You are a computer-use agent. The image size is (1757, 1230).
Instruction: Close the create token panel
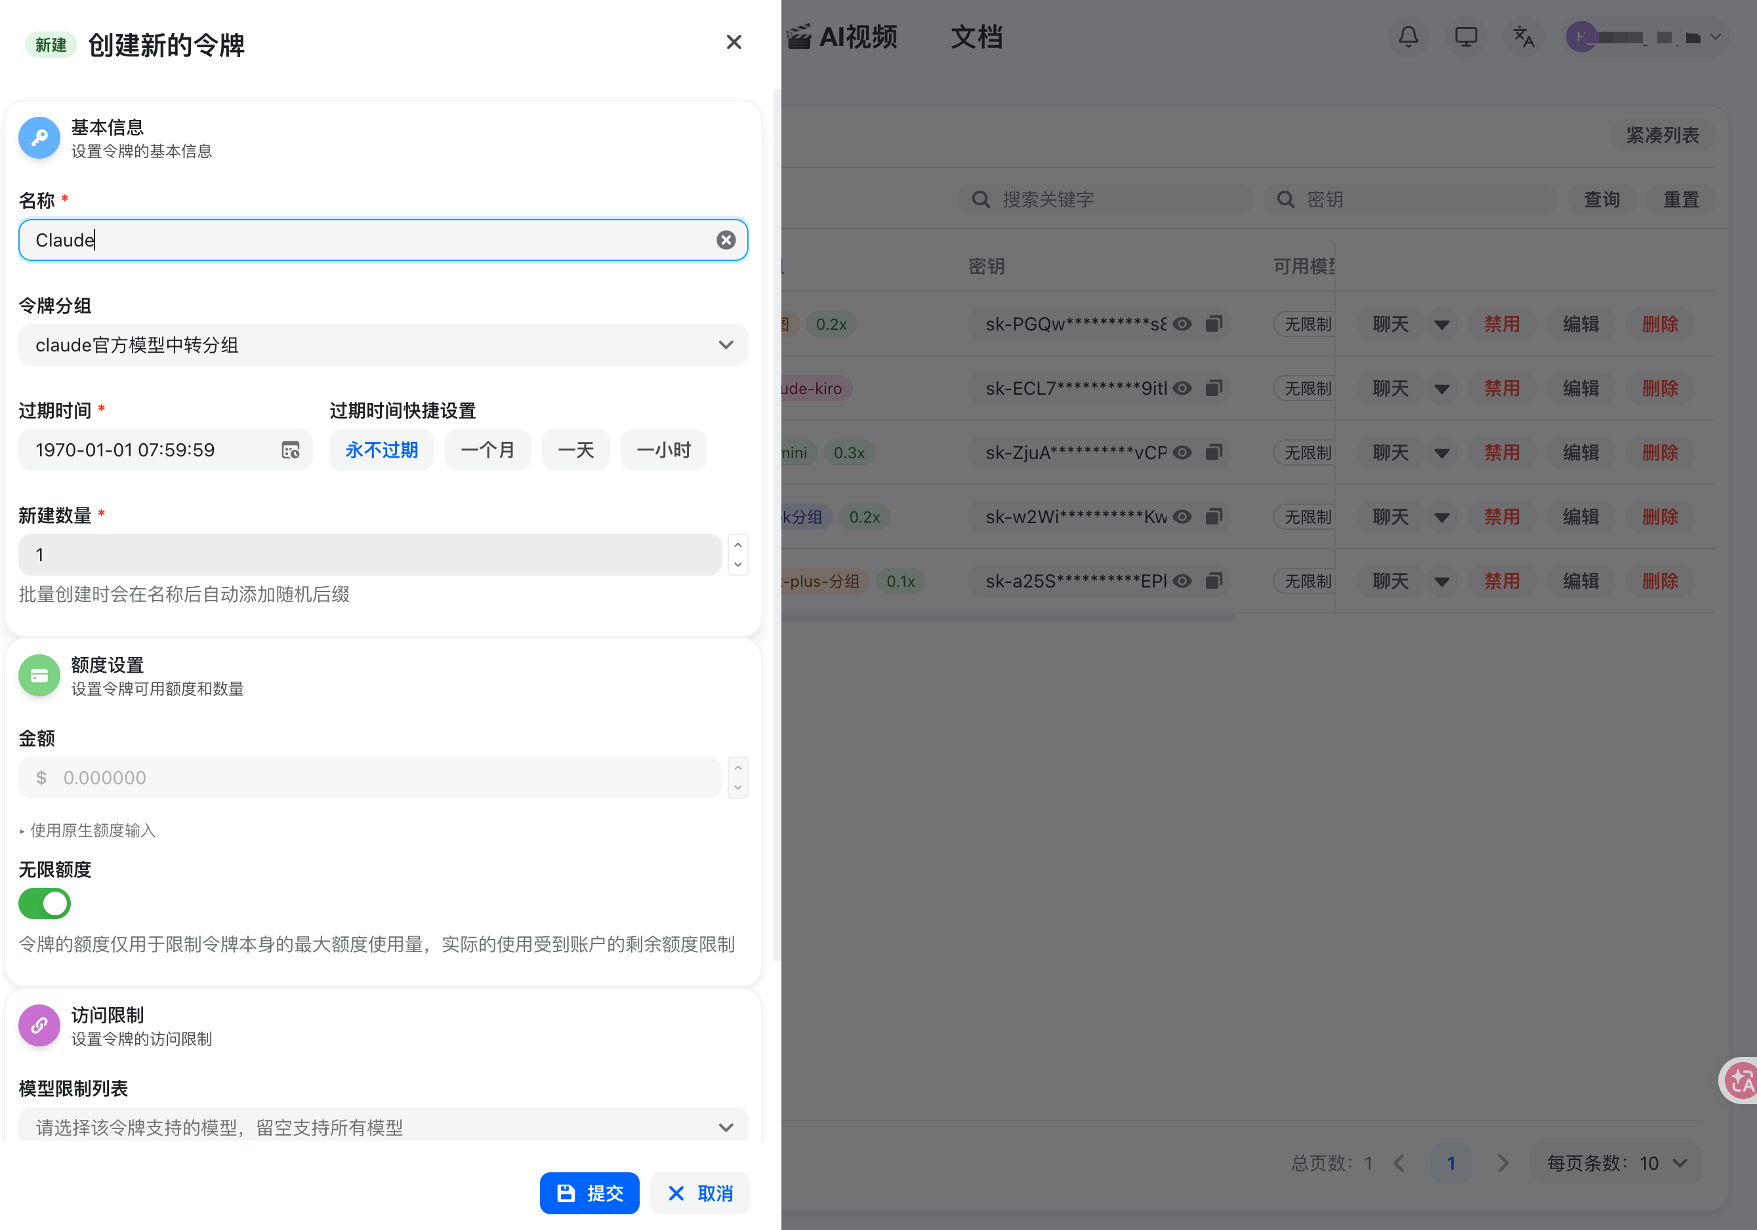pos(733,42)
